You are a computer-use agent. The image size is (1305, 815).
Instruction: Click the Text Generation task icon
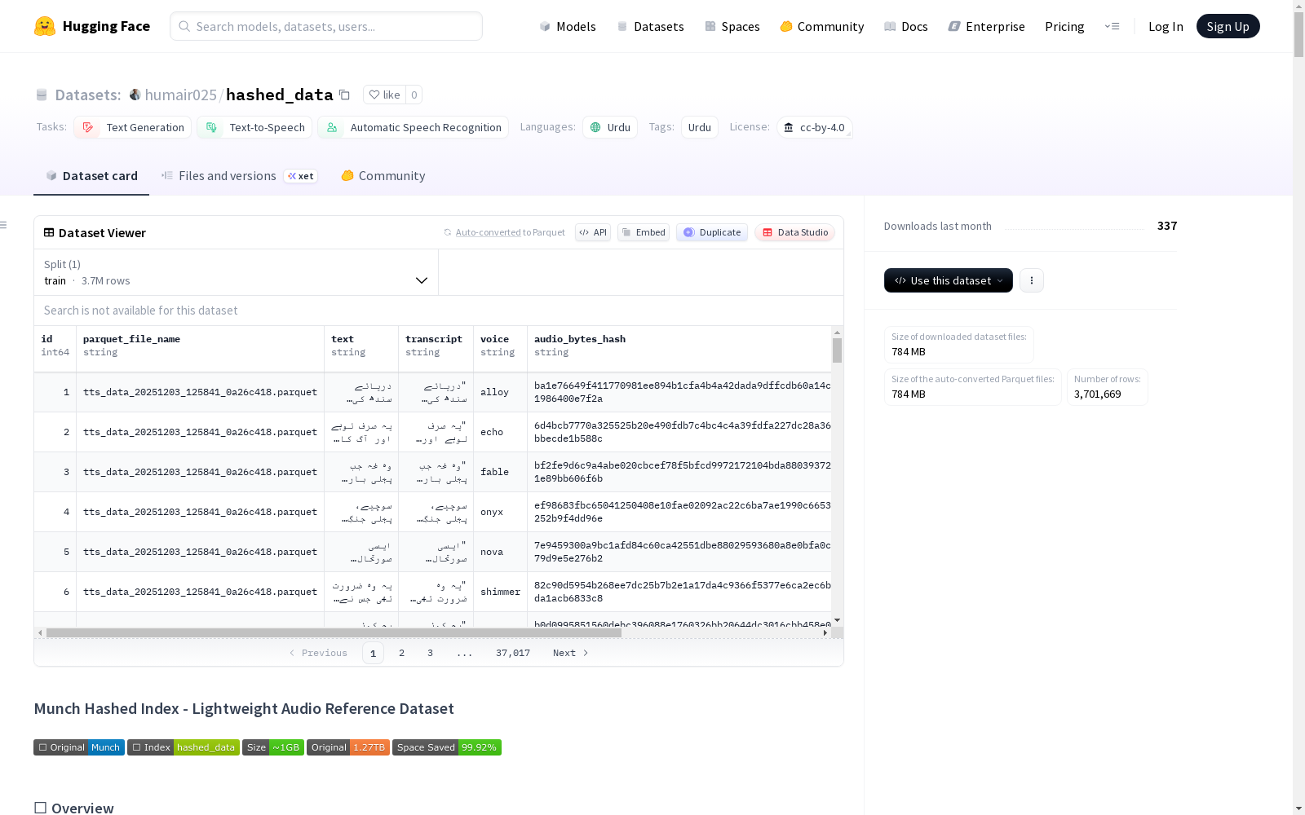(x=88, y=127)
